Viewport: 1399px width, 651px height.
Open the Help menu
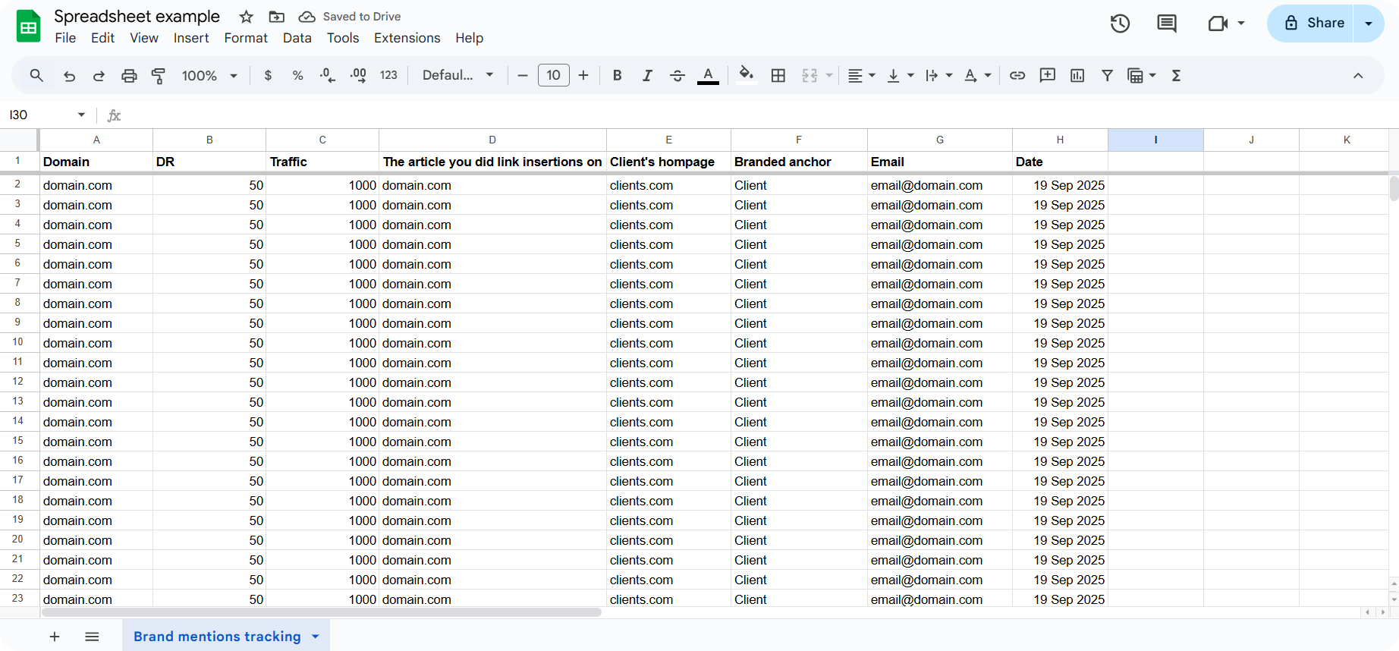(469, 38)
